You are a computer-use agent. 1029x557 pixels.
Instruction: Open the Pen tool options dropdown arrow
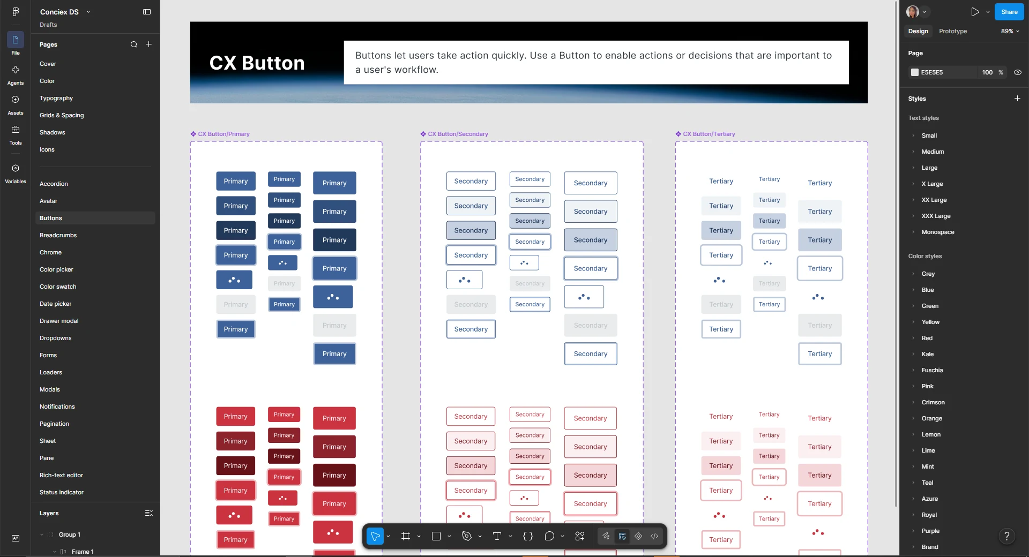pyautogui.click(x=480, y=536)
